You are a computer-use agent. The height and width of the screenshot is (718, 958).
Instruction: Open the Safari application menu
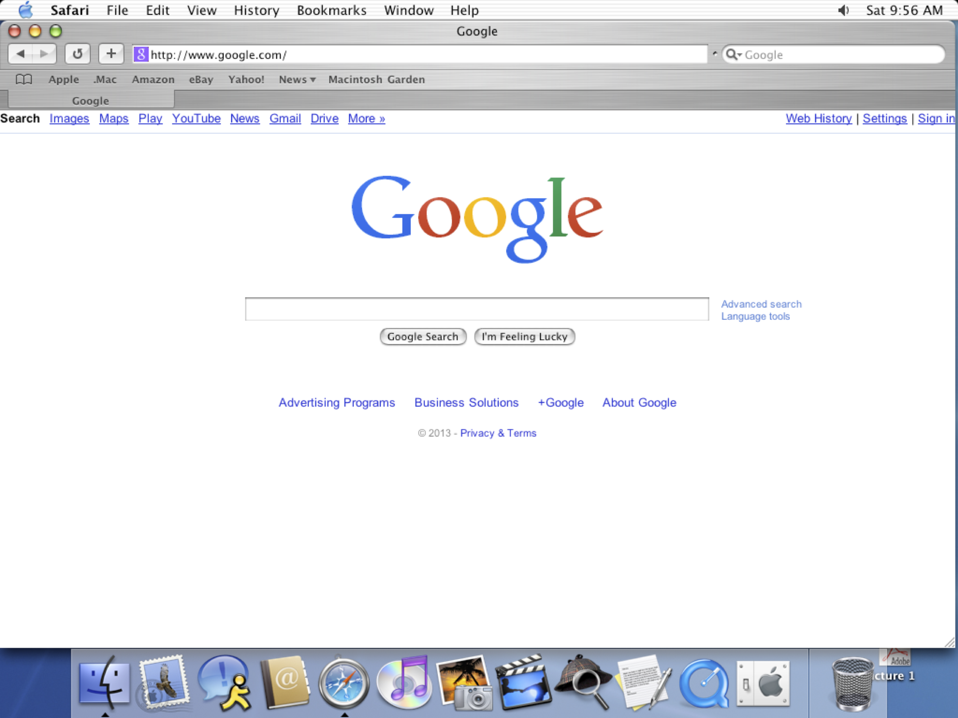(x=70, y=10)
